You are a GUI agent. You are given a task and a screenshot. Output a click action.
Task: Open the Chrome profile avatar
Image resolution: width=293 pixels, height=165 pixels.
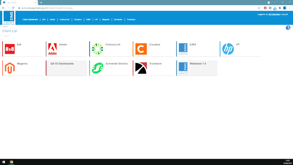285,8
